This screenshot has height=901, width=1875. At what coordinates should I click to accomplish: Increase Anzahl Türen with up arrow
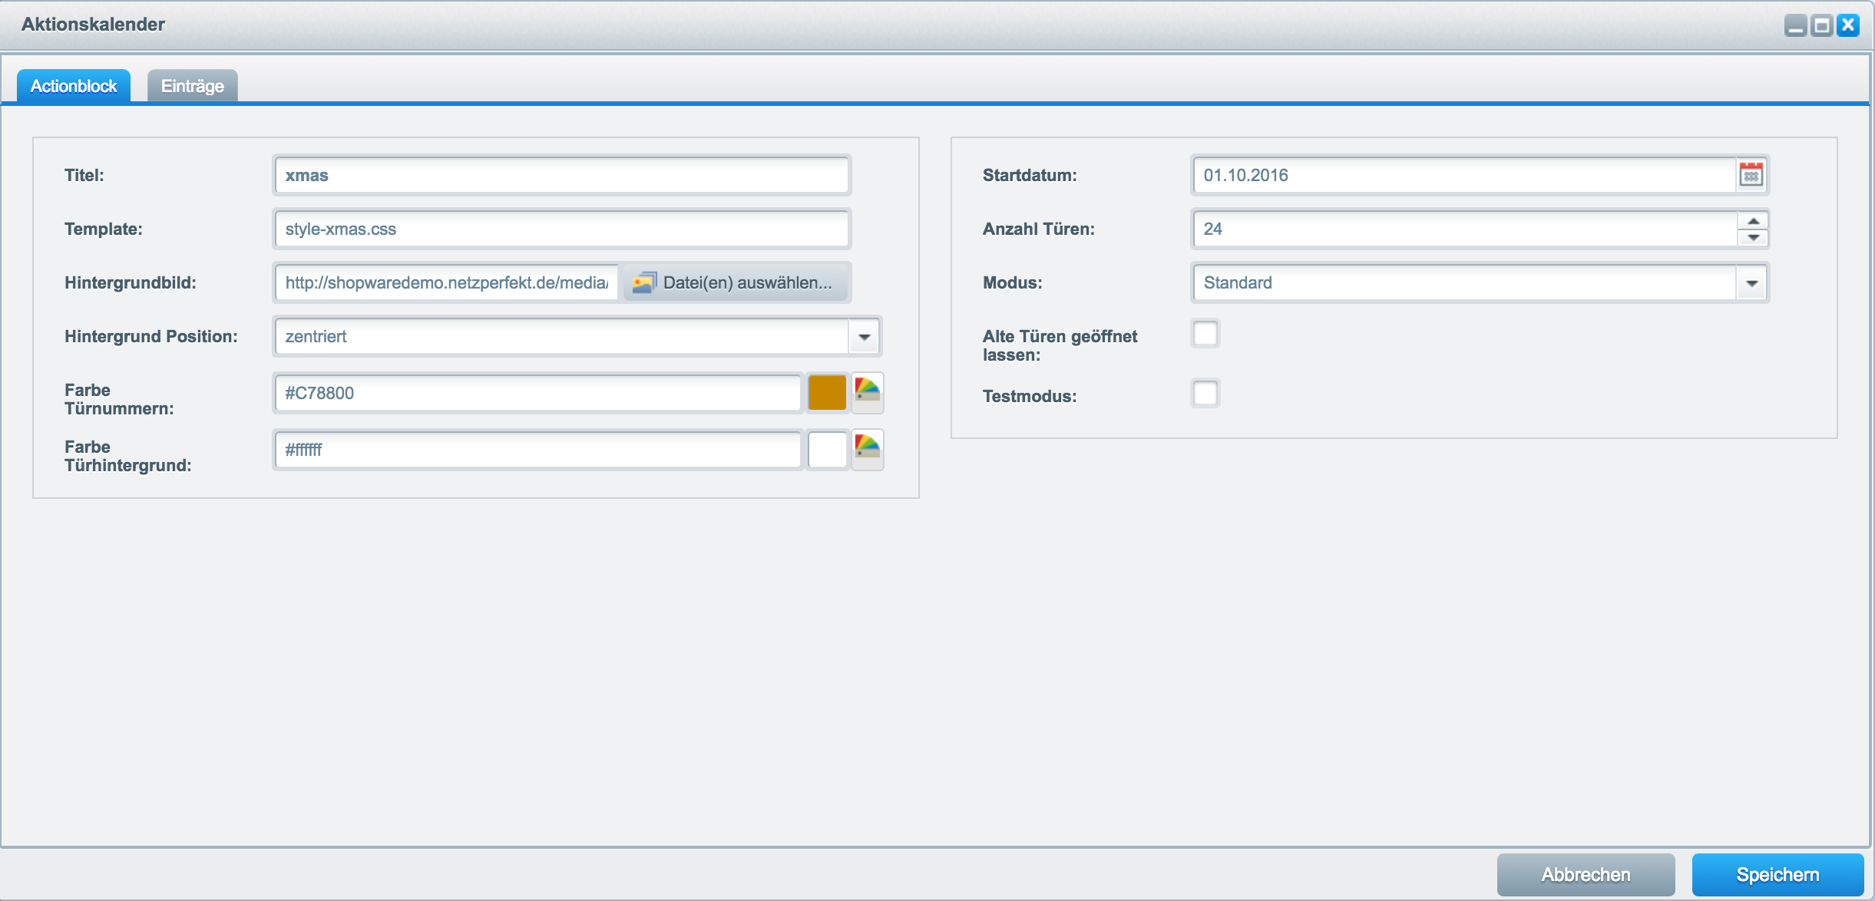point(1753,221)
